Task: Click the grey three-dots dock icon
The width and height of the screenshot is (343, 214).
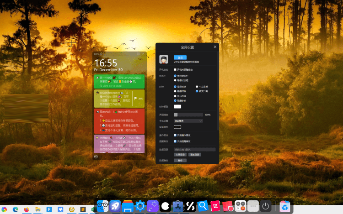Action: coord(253,206)
